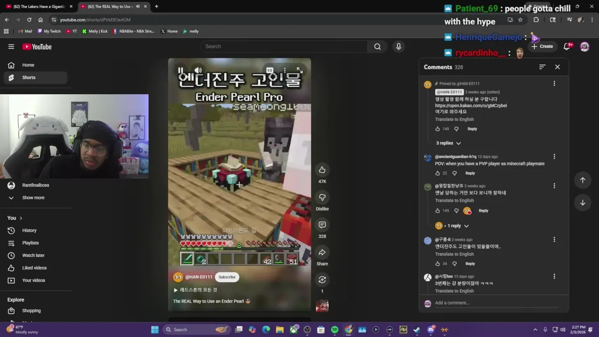599x337 pixels.
Task: Focus the YouTube search box
Action: click(x=284, y=46)
